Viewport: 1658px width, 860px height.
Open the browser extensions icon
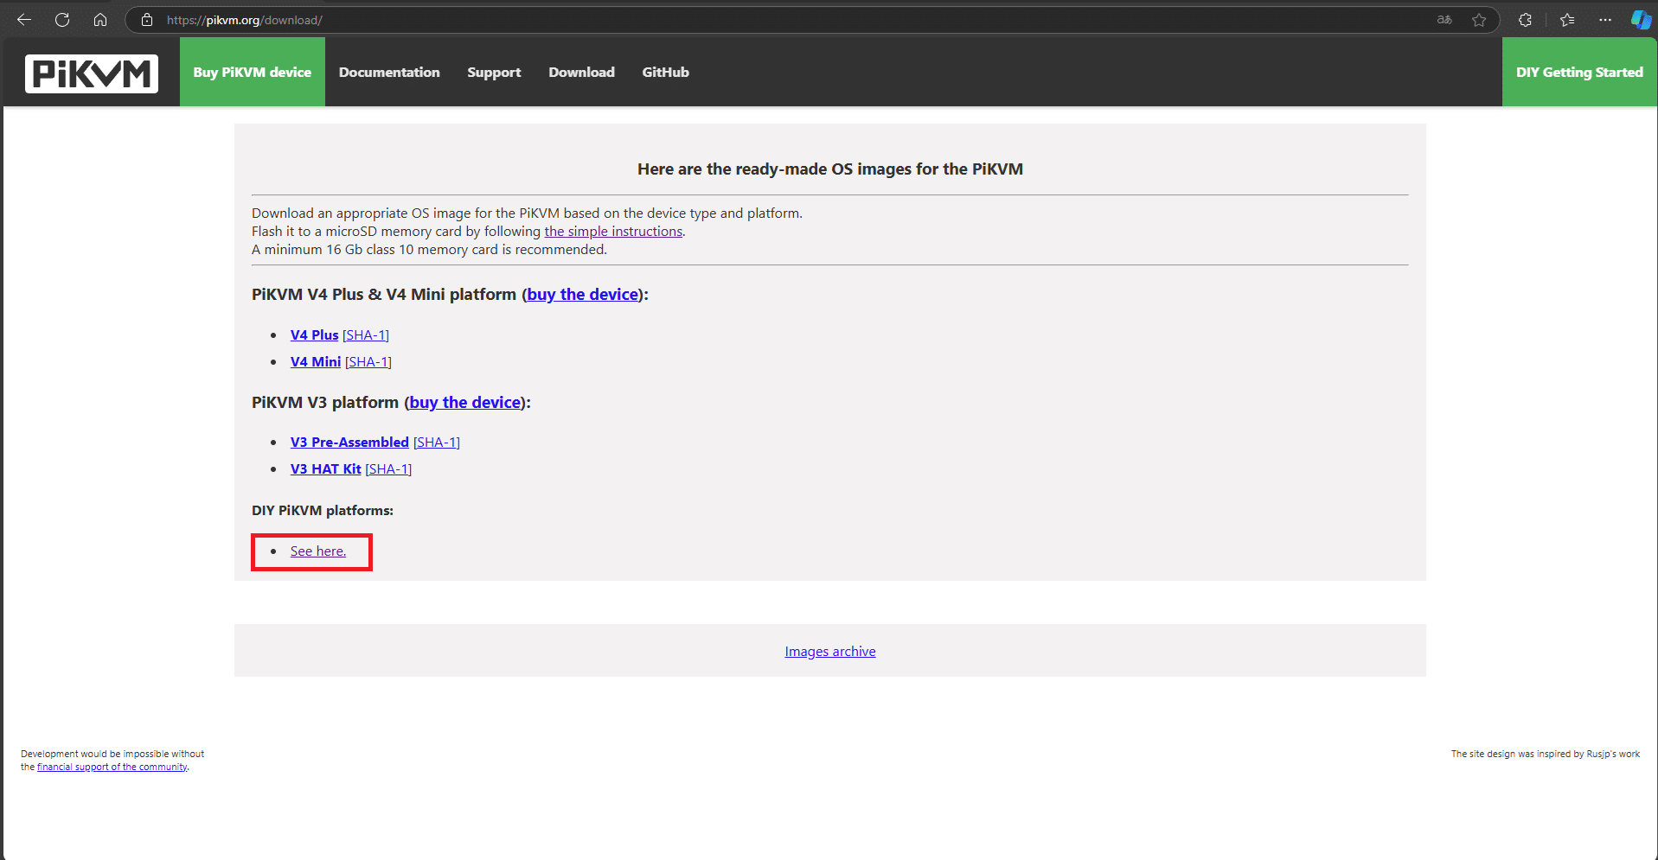click(1526, 20)
